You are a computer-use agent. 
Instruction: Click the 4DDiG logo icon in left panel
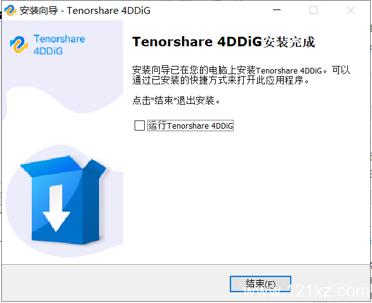(x=19, y=44)
